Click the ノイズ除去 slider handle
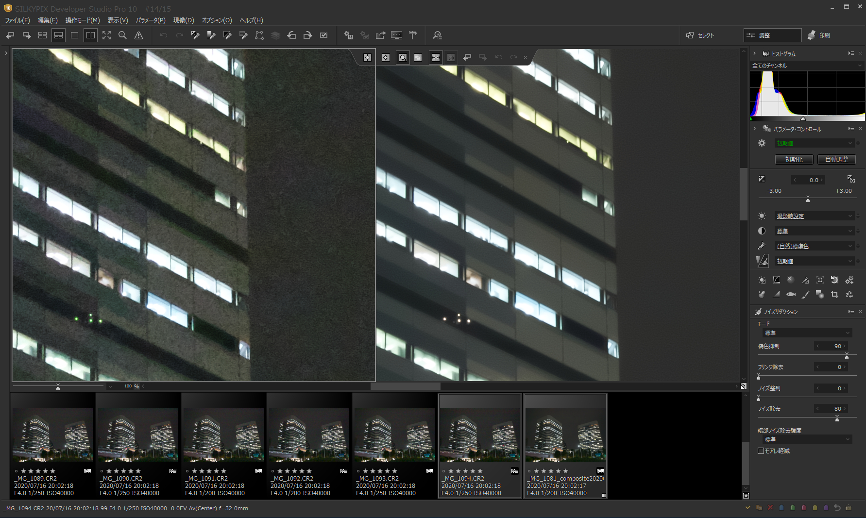 (x=837, y=419)
